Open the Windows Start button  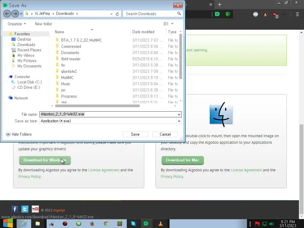pyautogui.click(x=8, y=224)
